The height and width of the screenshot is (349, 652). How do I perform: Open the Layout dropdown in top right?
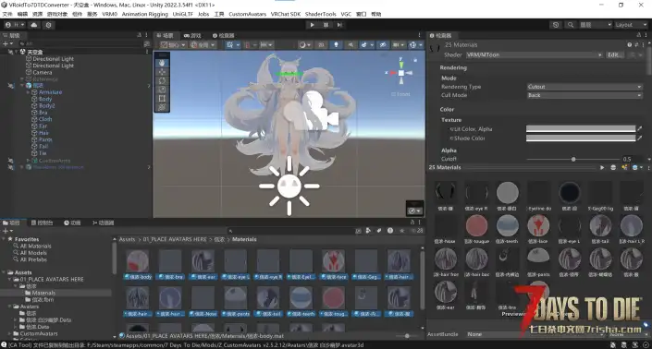[631, 25]
